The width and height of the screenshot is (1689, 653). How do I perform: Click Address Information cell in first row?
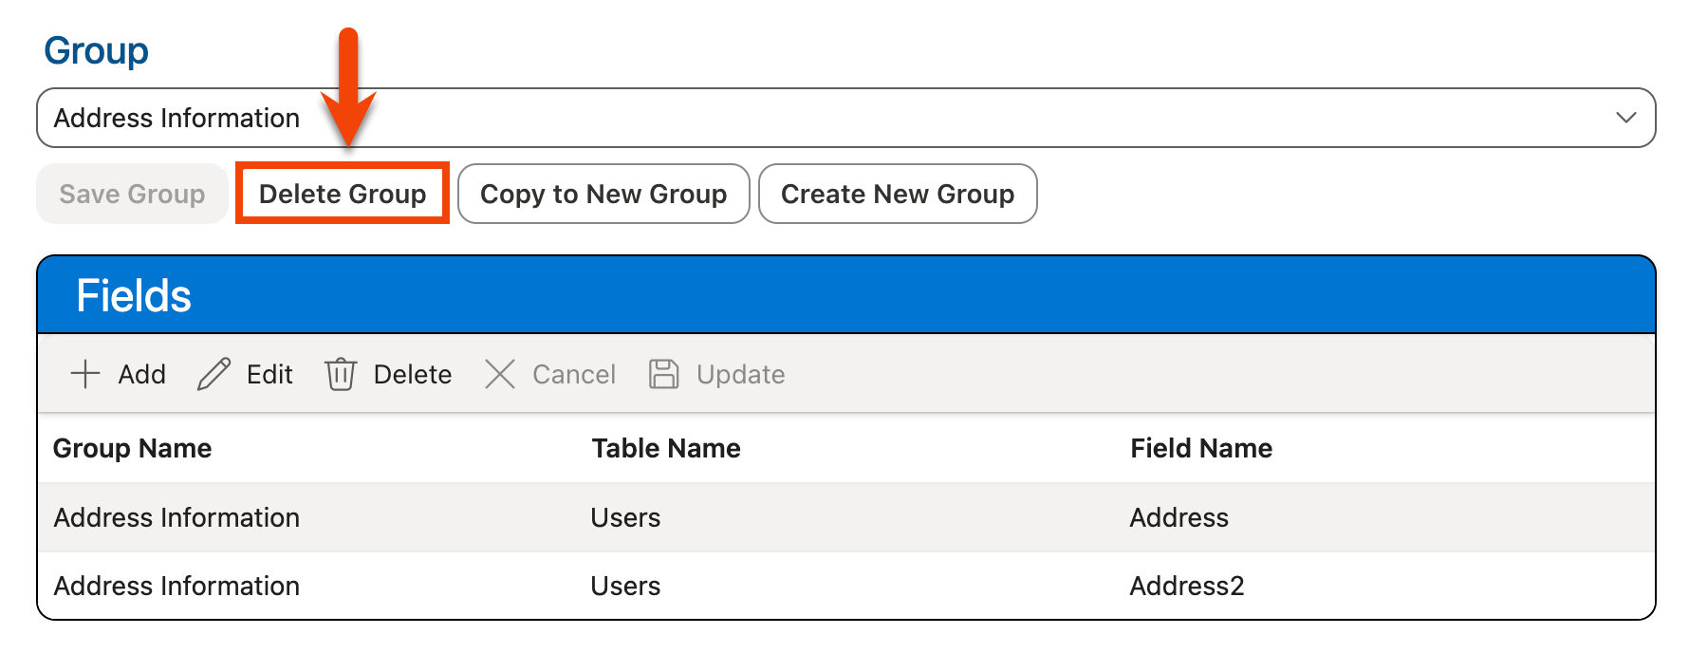coord(176,517)
